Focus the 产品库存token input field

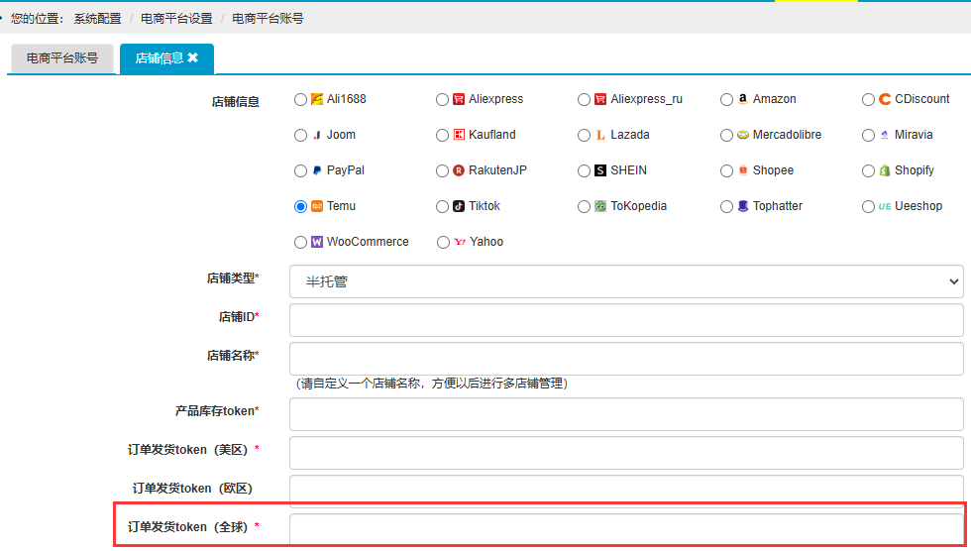point(626,414)
